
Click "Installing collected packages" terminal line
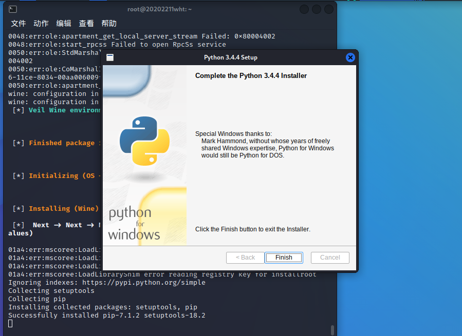103,307
